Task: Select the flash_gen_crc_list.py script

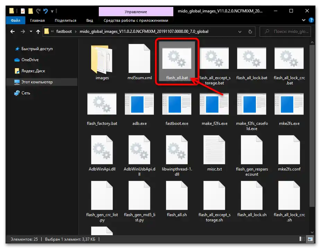Action: pos(102,201)
